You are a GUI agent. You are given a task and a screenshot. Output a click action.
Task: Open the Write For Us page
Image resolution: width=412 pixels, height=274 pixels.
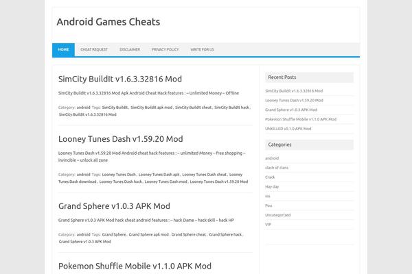click(x=202, y=49)
